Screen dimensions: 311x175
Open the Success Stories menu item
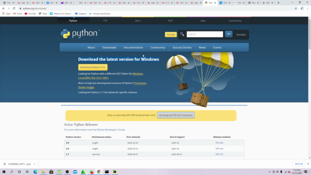(x=182, y=48)
